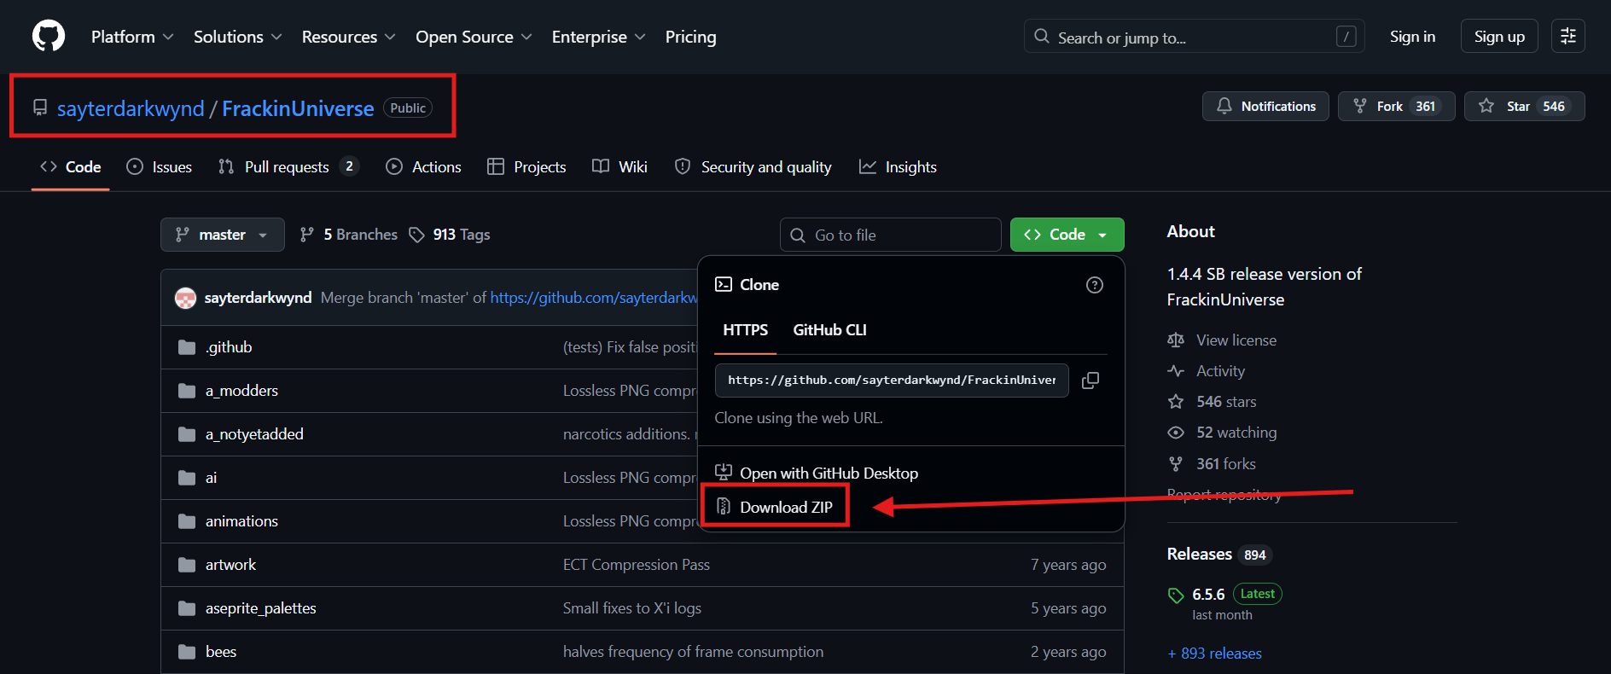1611x674 pixels.
Task: Open the Releases 894 heading
Action: [x=1219, y=555]
